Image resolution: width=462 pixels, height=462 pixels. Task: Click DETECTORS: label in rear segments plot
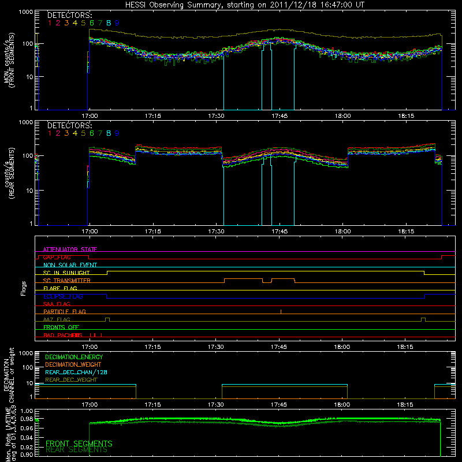tap(69, 125)
